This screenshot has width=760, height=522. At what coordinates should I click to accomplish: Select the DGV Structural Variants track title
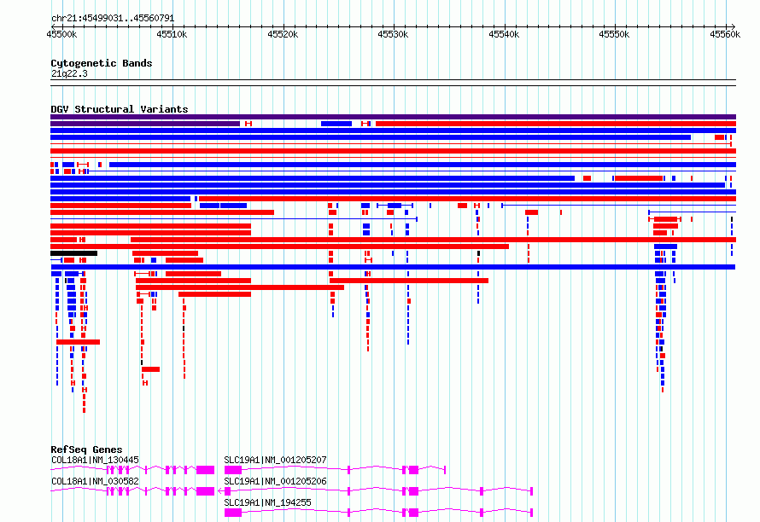click(120, 109)
